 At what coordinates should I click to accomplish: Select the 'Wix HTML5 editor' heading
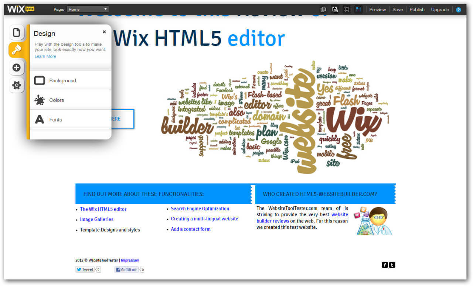pos(199,38)
